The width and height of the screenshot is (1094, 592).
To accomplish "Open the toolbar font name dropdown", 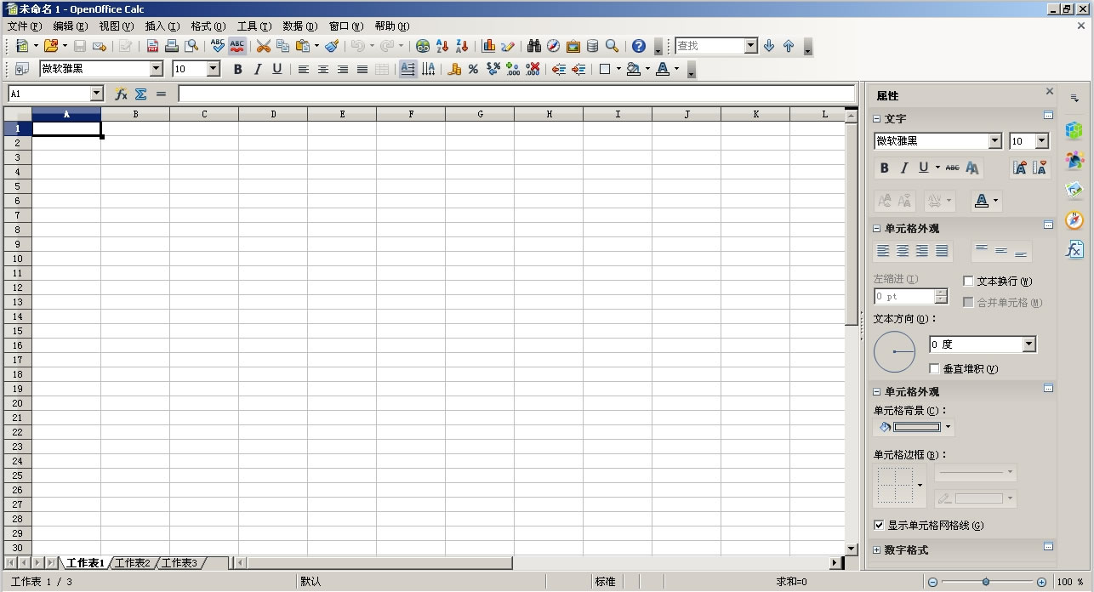I will click(x=156, y=69).
